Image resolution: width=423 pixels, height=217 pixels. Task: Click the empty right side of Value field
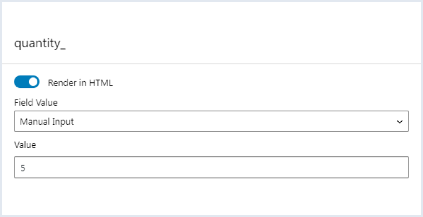[324, 167]
